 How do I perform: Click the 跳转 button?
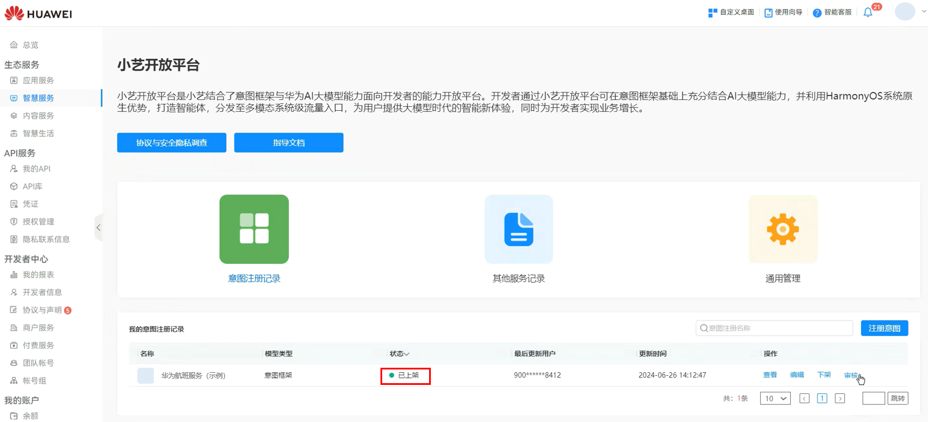(x=898, y=399)
